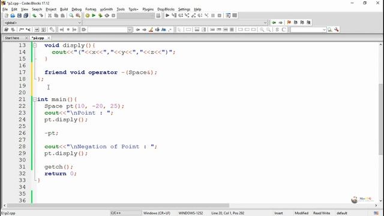Close the p2.cpp tab
This screenshot has height=216, width=384.
click(x=49, y=38)
